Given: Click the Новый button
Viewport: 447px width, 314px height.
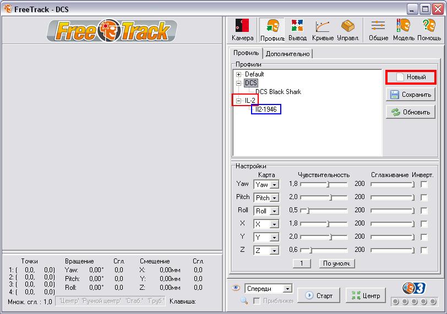Looking at the screenshot, I should [x=411, y=77].
